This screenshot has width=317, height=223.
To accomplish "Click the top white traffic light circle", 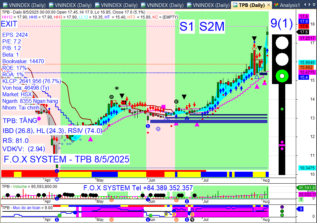I will 282,43.
